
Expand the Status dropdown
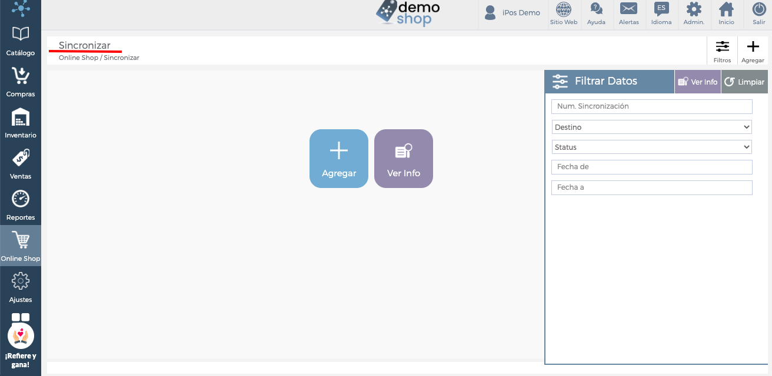click(652, 147)
